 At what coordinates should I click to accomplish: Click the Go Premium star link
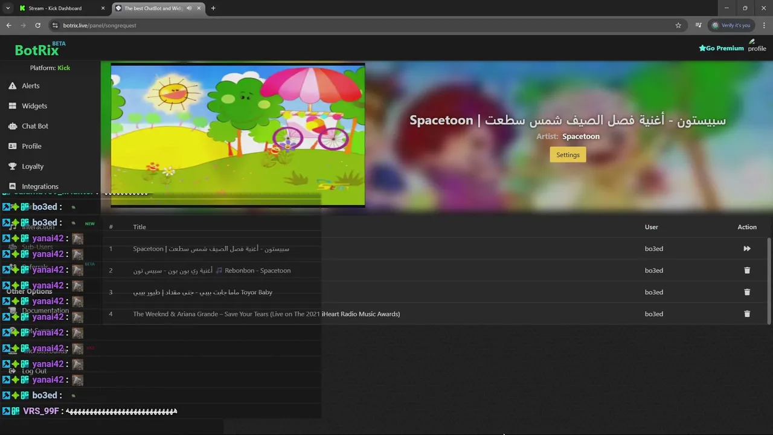click(721, 48)
